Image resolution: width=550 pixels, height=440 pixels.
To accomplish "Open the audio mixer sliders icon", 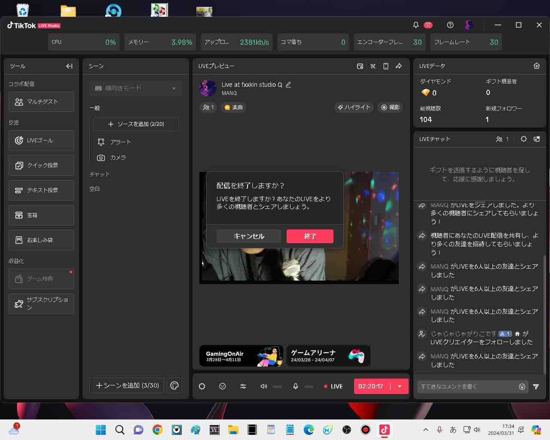I will [x=243, y=386].
